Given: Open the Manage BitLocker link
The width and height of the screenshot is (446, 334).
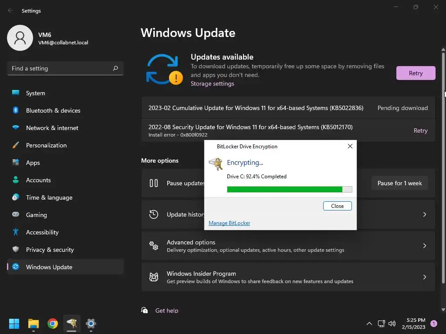Looking at the screenshot, I should pyautogui.click(x=229, y=223).
